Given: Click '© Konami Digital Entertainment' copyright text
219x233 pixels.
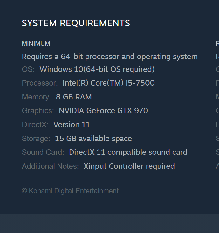Looking at the screenshot, I should pyautogui.click(x=70, y=191).
